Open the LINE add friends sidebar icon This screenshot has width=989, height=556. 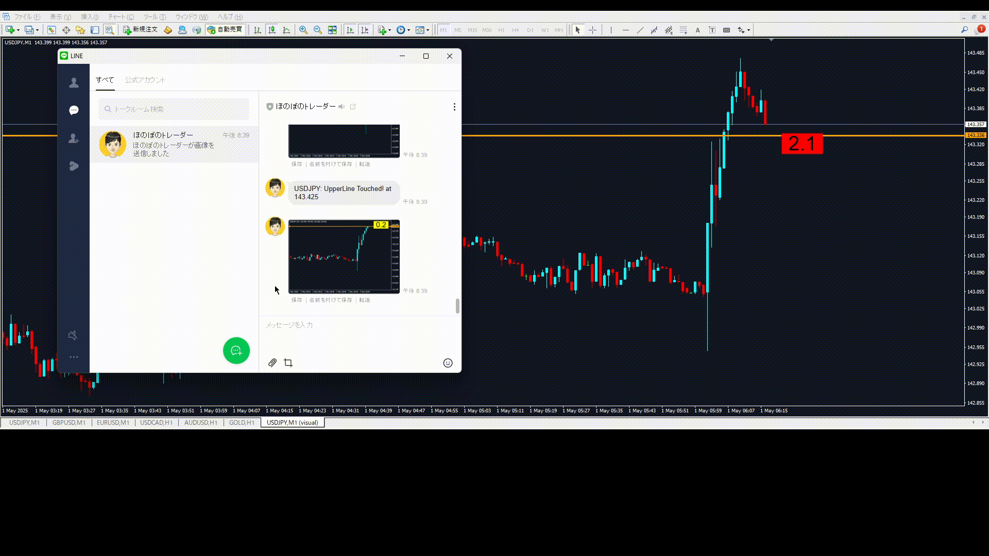74,138
